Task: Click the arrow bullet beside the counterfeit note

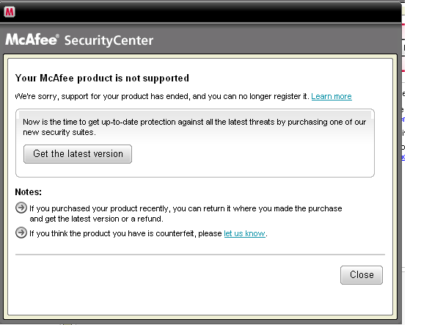Action: click(x=21, y=233)
